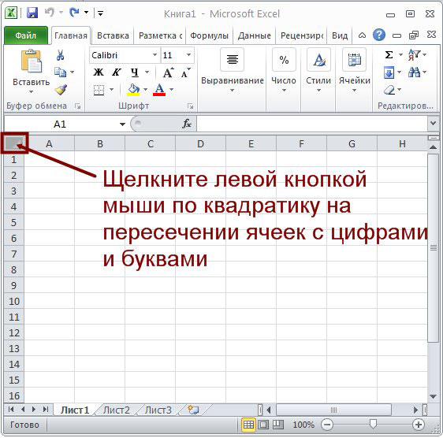Screen dimensions: 443x438
Task: Click the AutoSum sigma icon
Action: tap(389, 55)
